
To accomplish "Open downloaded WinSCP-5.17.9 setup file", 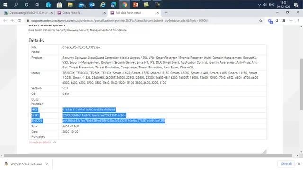I will 23,164.
